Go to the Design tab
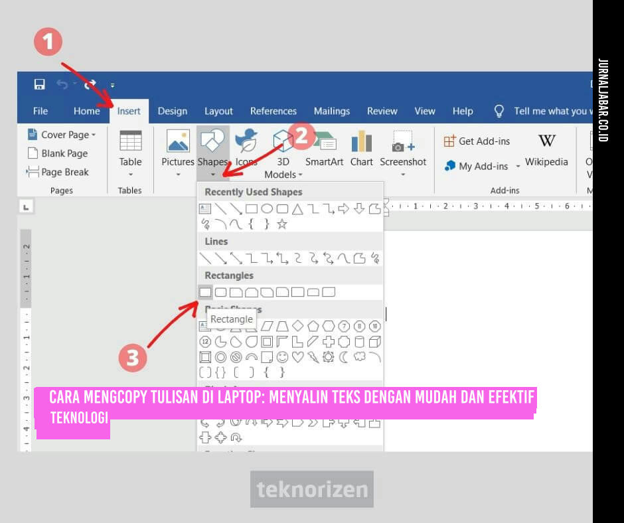 173,111
